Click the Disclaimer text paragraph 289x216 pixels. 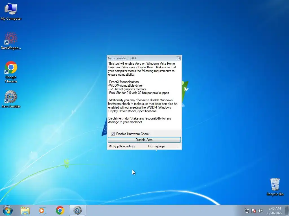(x=140, y=120)
